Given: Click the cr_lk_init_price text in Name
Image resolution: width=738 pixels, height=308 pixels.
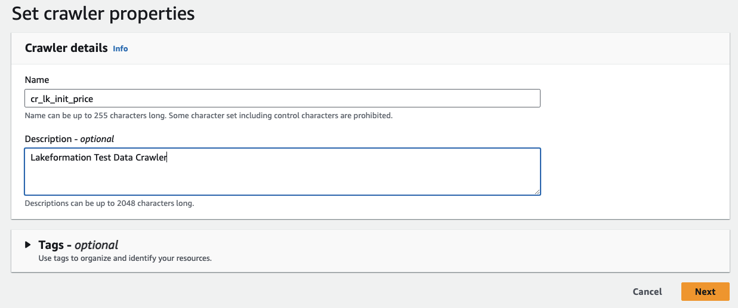Looking at the screenshot, I should (x=62, y=98).
